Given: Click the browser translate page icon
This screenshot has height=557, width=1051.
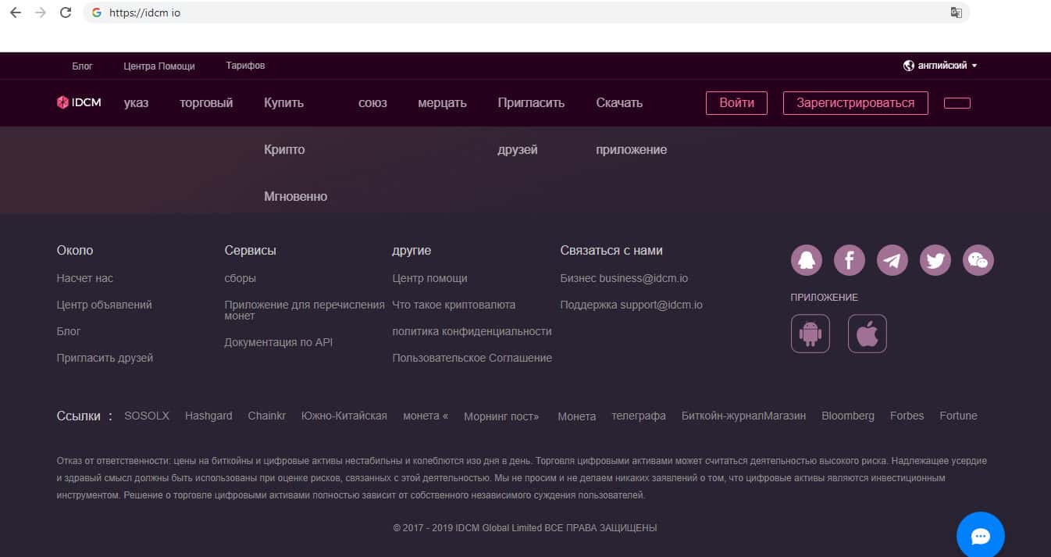Looking at the screenshot, I should (956, 12).
